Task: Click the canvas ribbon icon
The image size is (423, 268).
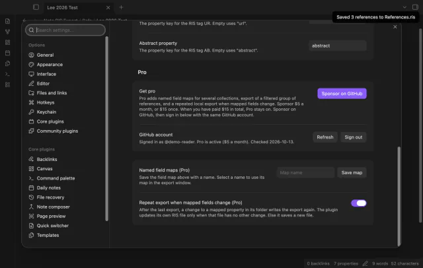Action: tap(7, 42)
